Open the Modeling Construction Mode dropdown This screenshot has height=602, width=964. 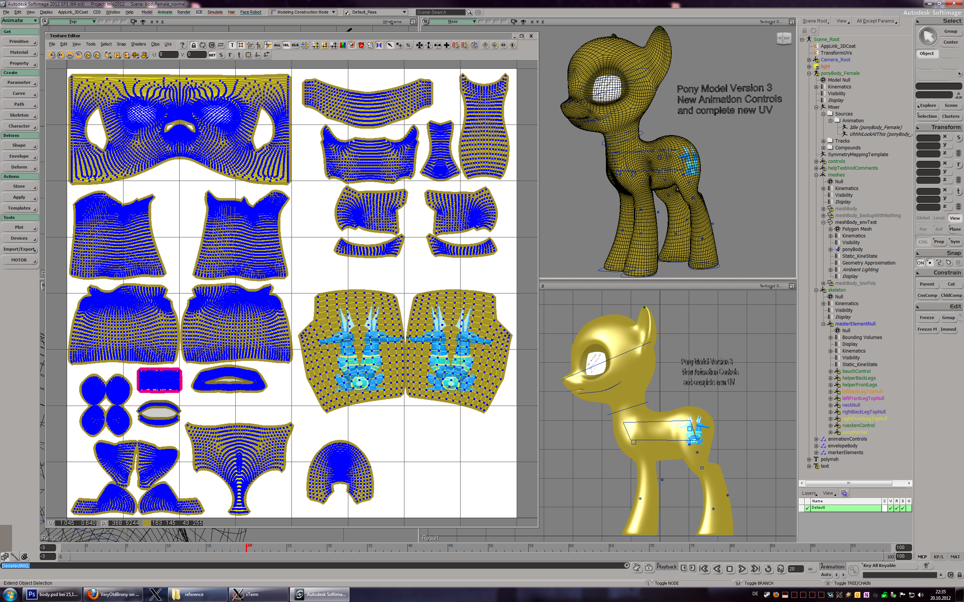point(303,12)
